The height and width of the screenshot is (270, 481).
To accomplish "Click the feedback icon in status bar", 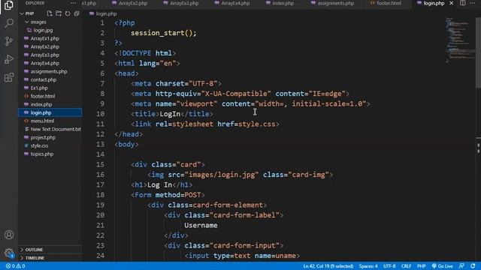I will pos(461,266).
